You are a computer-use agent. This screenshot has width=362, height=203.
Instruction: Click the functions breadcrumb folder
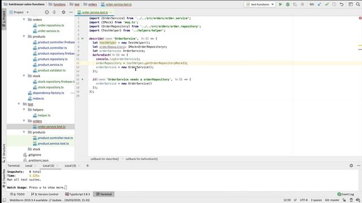coord(57,5)
